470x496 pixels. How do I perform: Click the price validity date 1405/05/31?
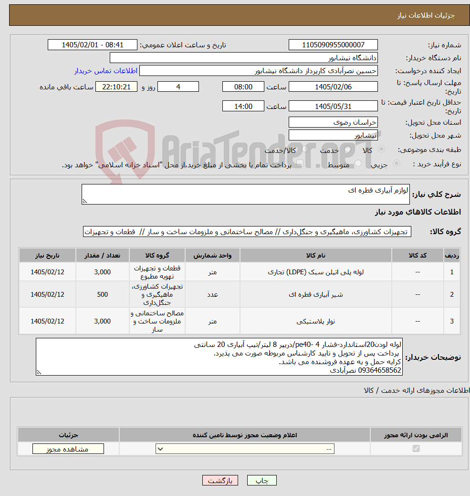333,106
